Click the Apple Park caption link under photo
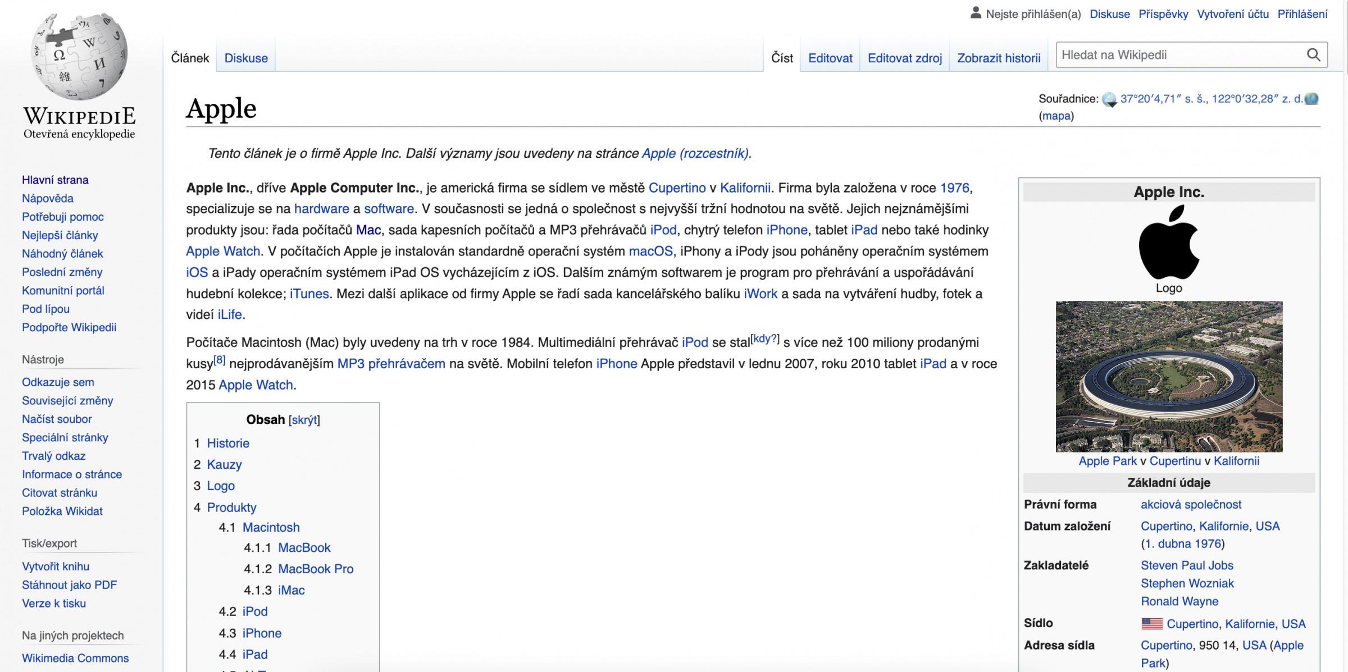Screen dimensions: 1348x672 point(1108,461)
